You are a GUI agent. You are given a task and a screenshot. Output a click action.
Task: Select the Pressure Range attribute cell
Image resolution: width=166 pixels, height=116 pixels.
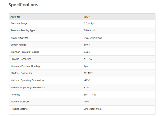pyautogui.click(x=19, y=23)
